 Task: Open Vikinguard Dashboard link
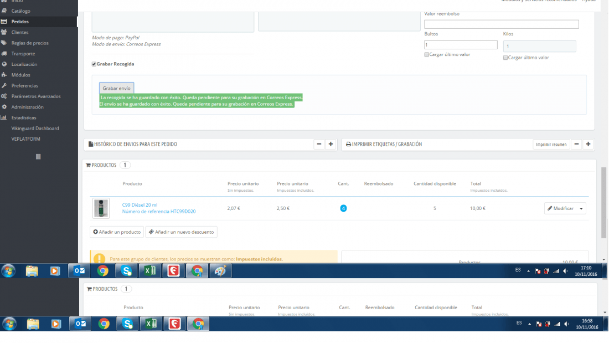point(35,129)
